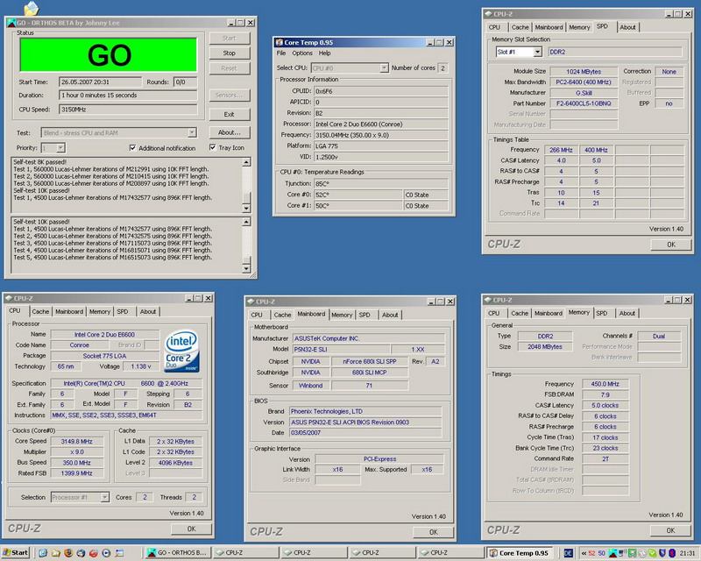Click the last quick launch icon before ORTHOS
The width and height of the screenshot is (701, 561).
click(x=119, y=553)
